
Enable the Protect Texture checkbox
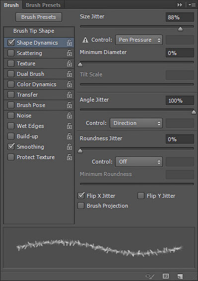click(x=11, y=157)
